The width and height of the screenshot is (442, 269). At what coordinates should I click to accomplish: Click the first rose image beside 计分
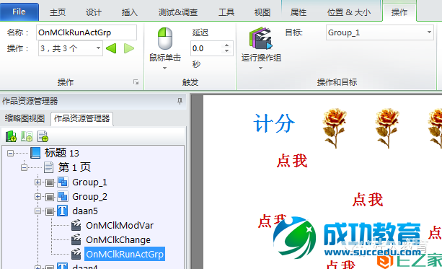[x=335, y=128]
